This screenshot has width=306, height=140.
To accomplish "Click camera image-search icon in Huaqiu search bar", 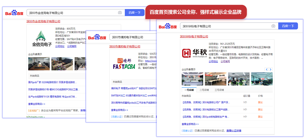I will click(x=273, y=26).
